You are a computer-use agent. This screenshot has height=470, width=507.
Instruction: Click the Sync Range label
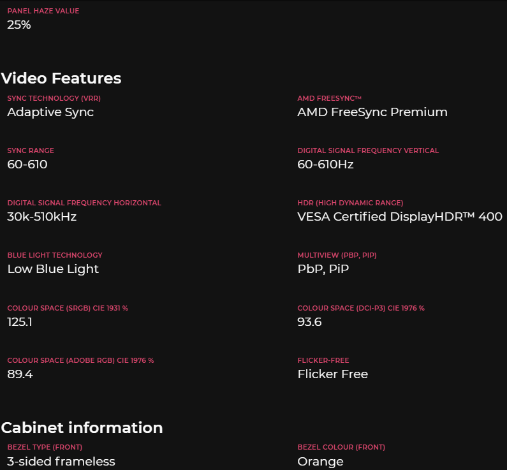[x=31, y=151]
